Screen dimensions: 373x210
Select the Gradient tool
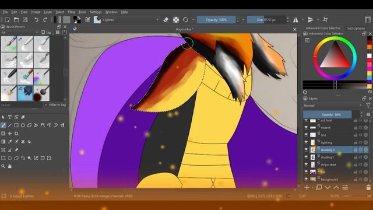pyautogui.click(x=3, y=142)
